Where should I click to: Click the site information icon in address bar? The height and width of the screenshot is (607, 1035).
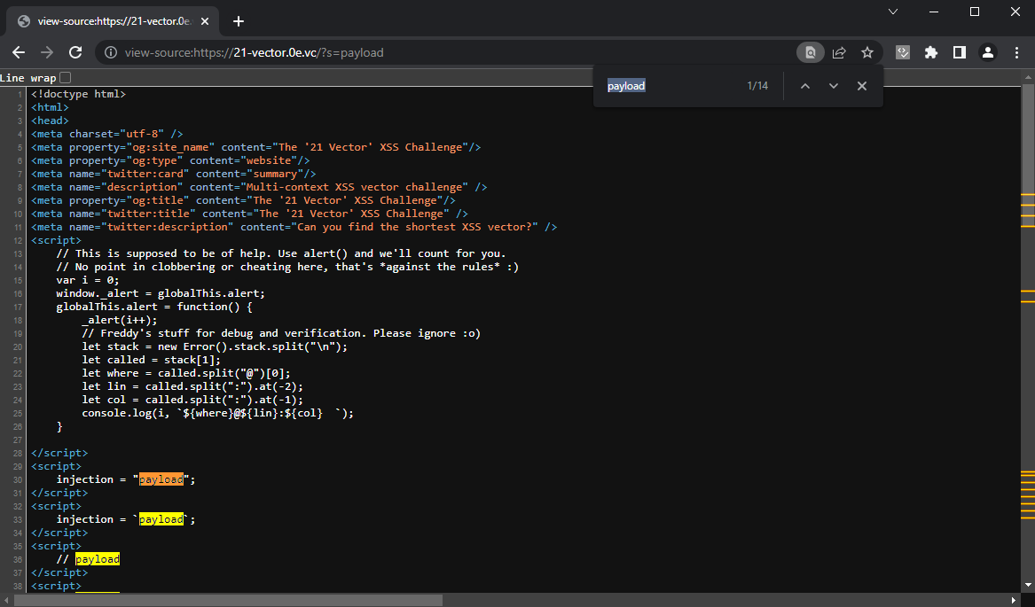111,52
